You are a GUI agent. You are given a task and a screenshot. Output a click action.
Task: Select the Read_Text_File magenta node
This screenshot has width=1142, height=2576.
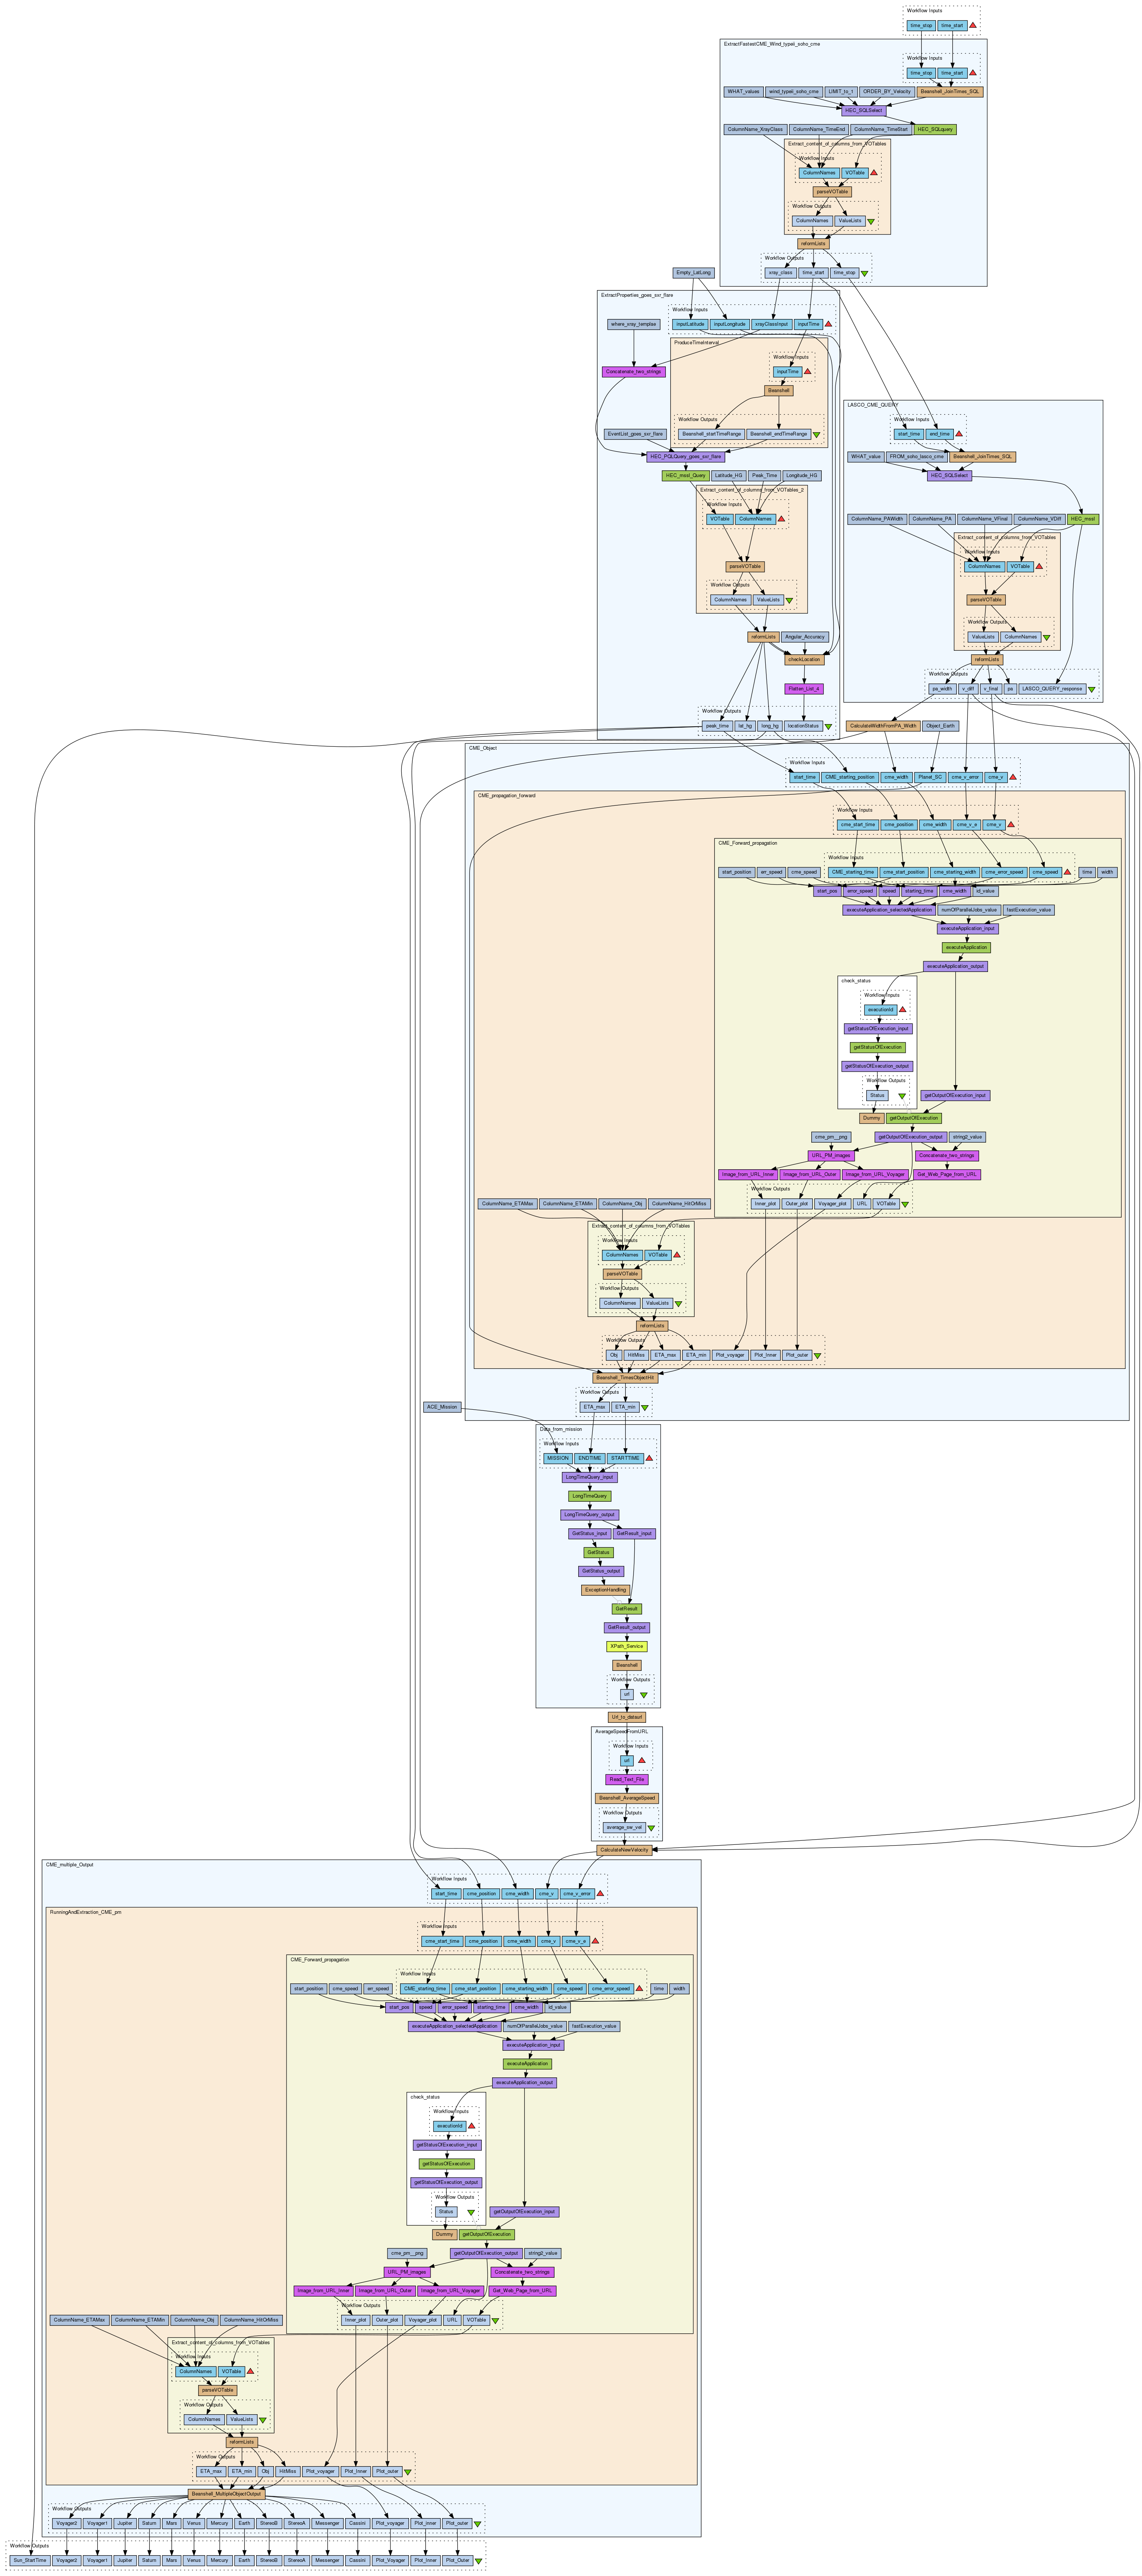626,1780
